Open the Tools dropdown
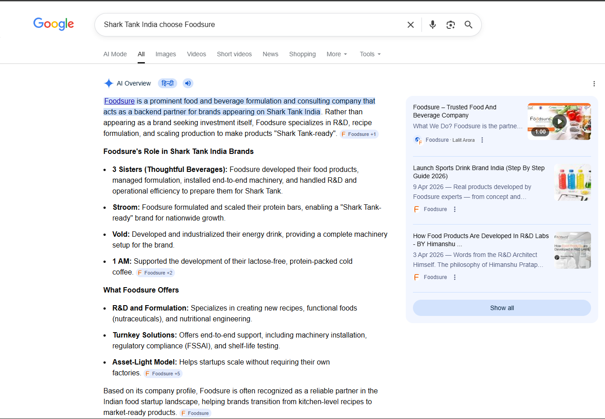605x419 pixels. pos(370,54)
